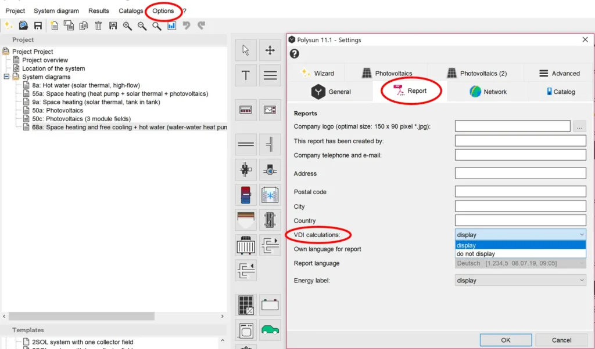Choose 'do not display' in VDI list
The height and width of the screenshot is (349, 595).
[476, 254]
